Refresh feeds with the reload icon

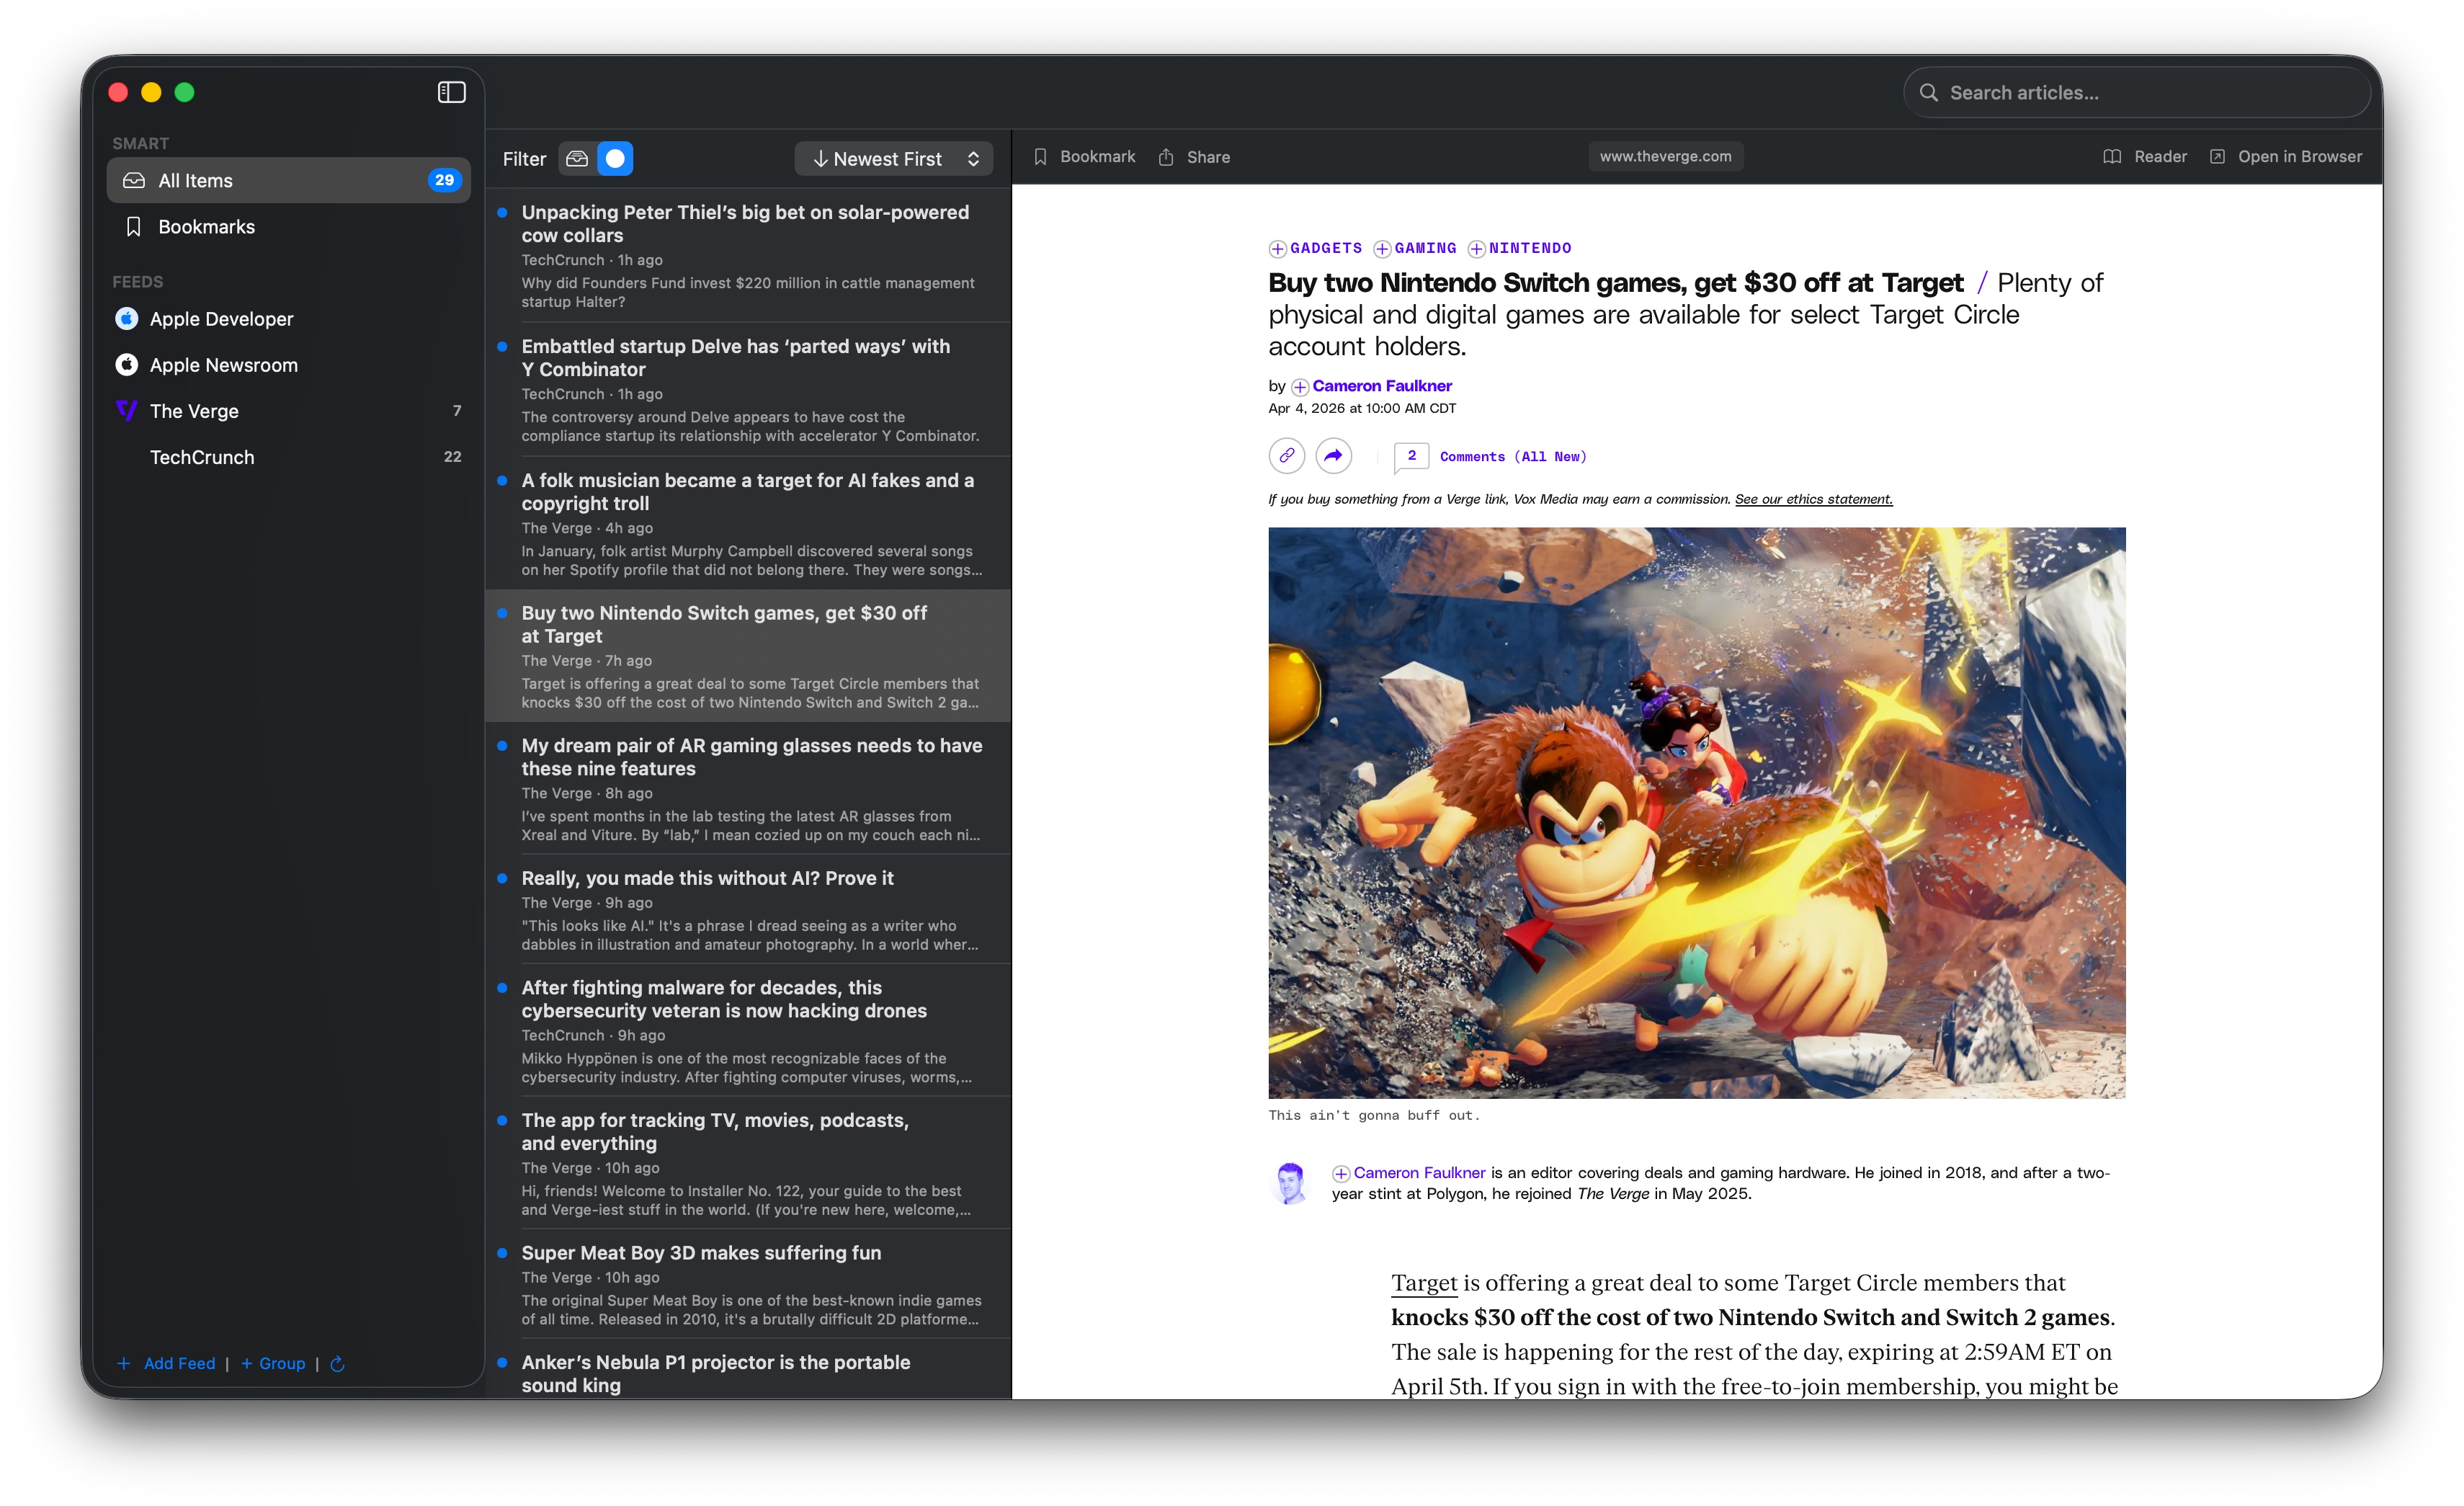[x=336, y=1363]
